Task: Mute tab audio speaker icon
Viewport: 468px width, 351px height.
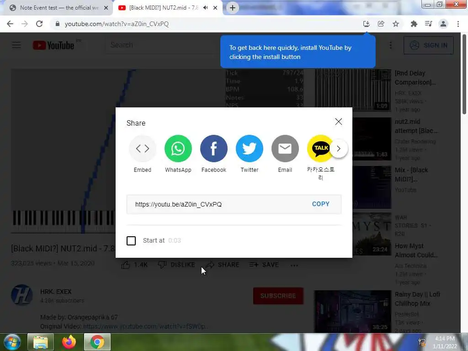Action: (205, 8)
